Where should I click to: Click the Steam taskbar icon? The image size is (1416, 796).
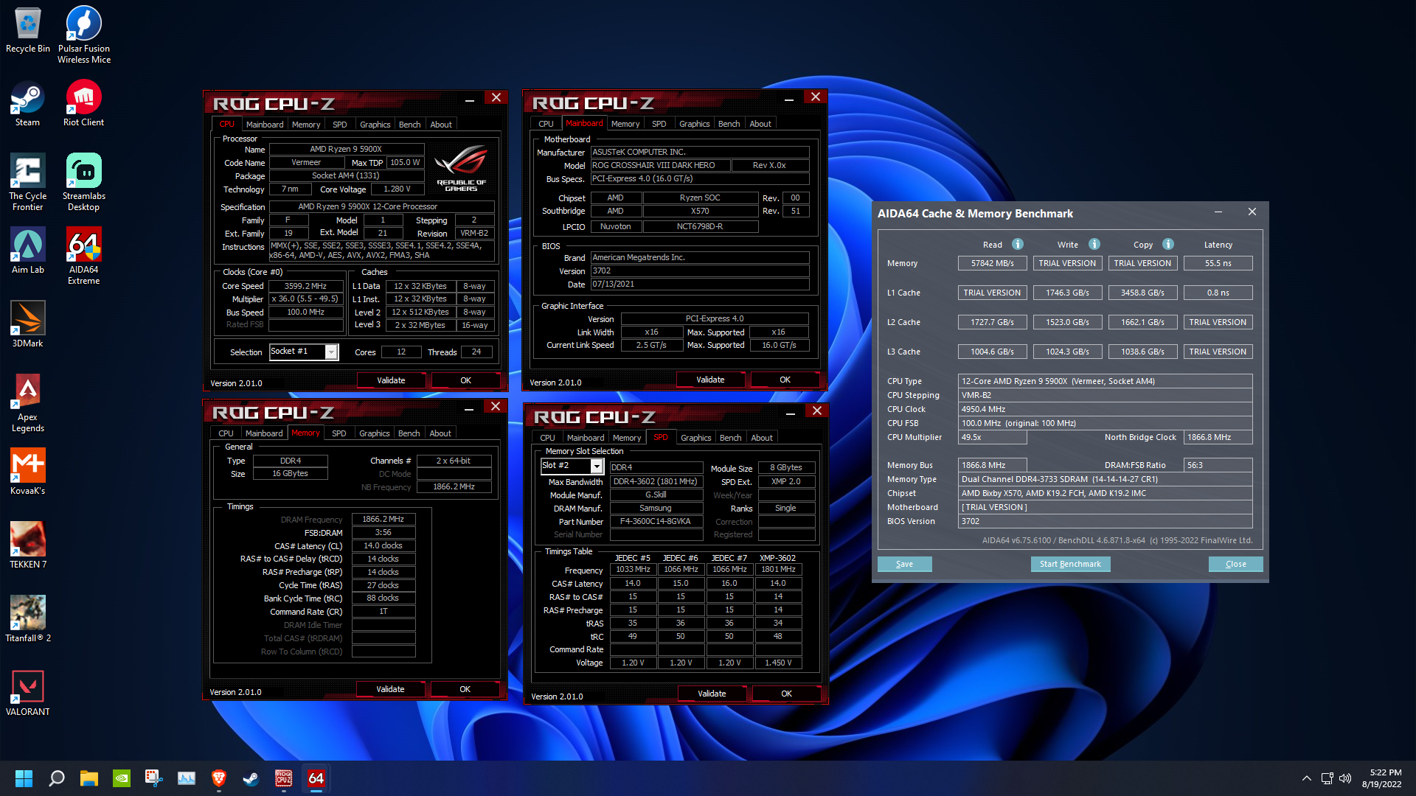(251, 778)
